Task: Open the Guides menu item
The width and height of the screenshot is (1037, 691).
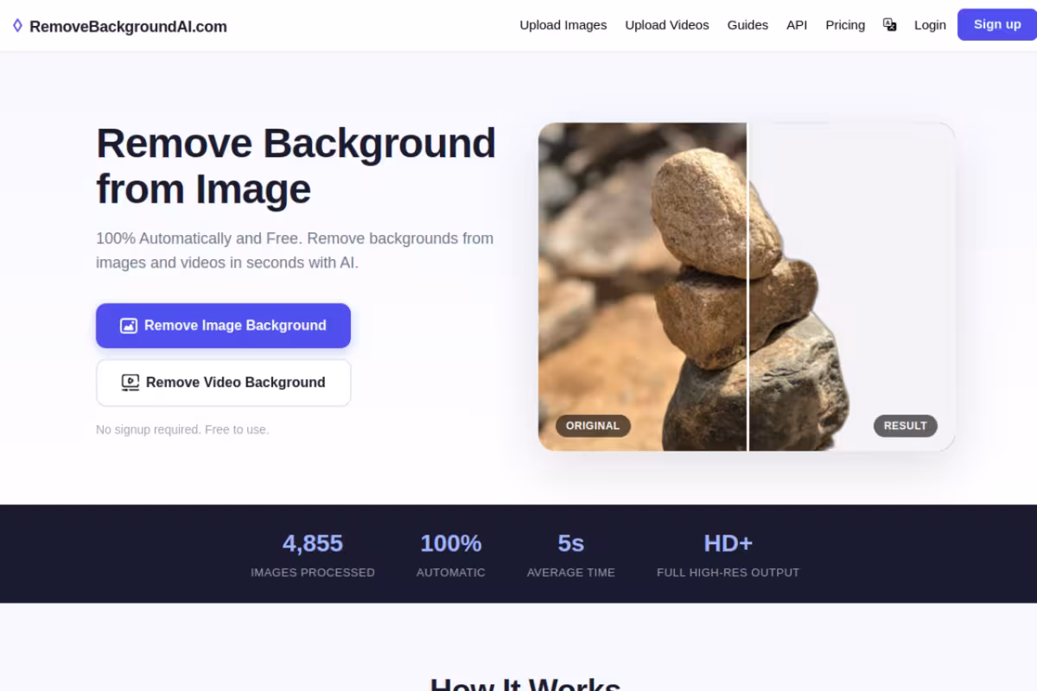Action: click(x=748, y=25)
